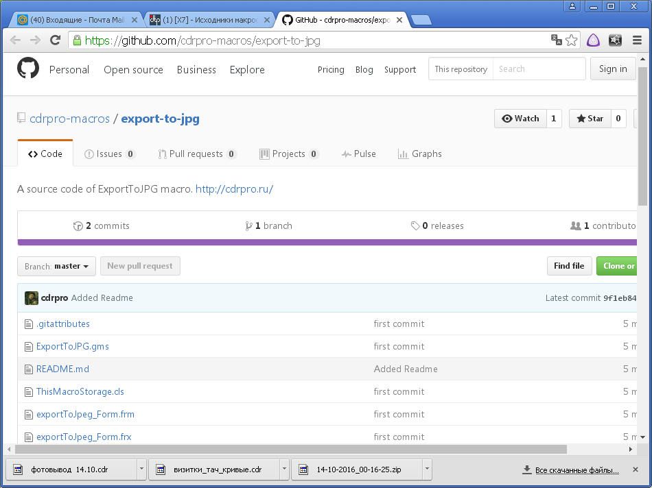
Task: Close the [X7] Исходники макросов tab
Action: coord(267,19)
